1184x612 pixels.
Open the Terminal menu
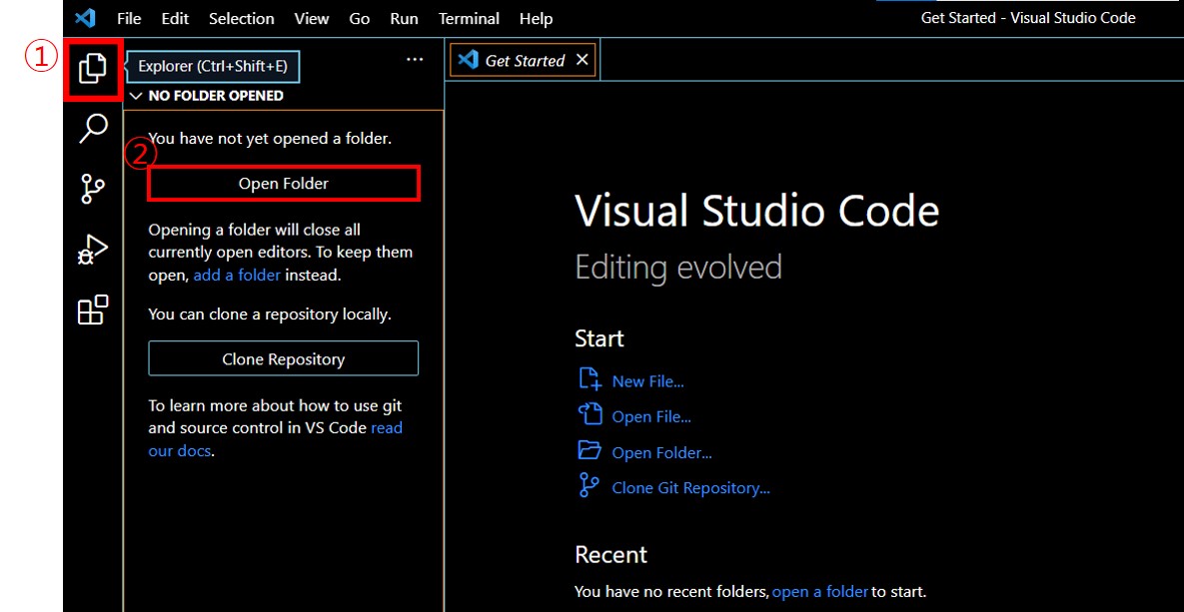469,19
